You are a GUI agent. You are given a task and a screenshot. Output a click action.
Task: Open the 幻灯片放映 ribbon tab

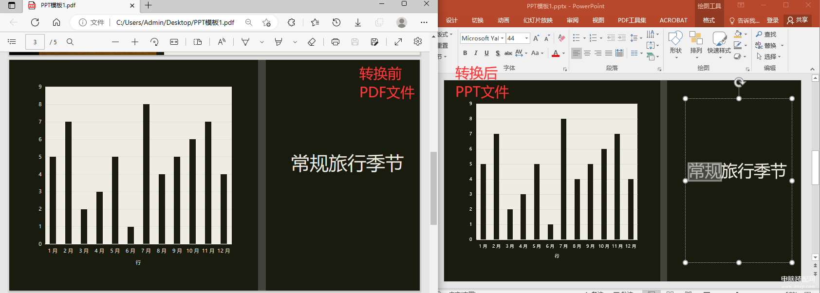(538, 20)
